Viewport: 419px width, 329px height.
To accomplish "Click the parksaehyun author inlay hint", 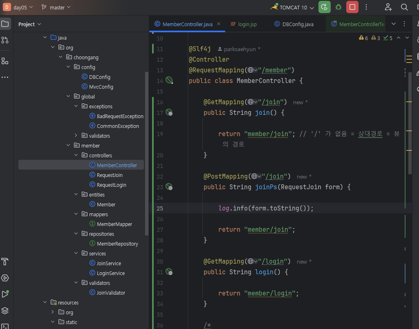I will coord(239,49).
